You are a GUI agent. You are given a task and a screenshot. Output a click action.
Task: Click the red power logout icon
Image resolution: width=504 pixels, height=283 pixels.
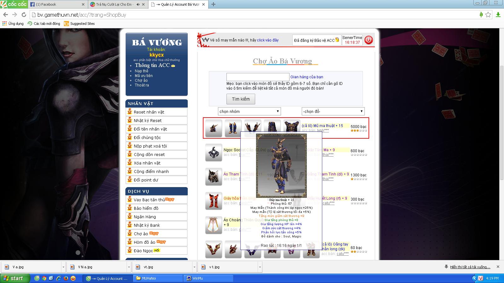369,40
